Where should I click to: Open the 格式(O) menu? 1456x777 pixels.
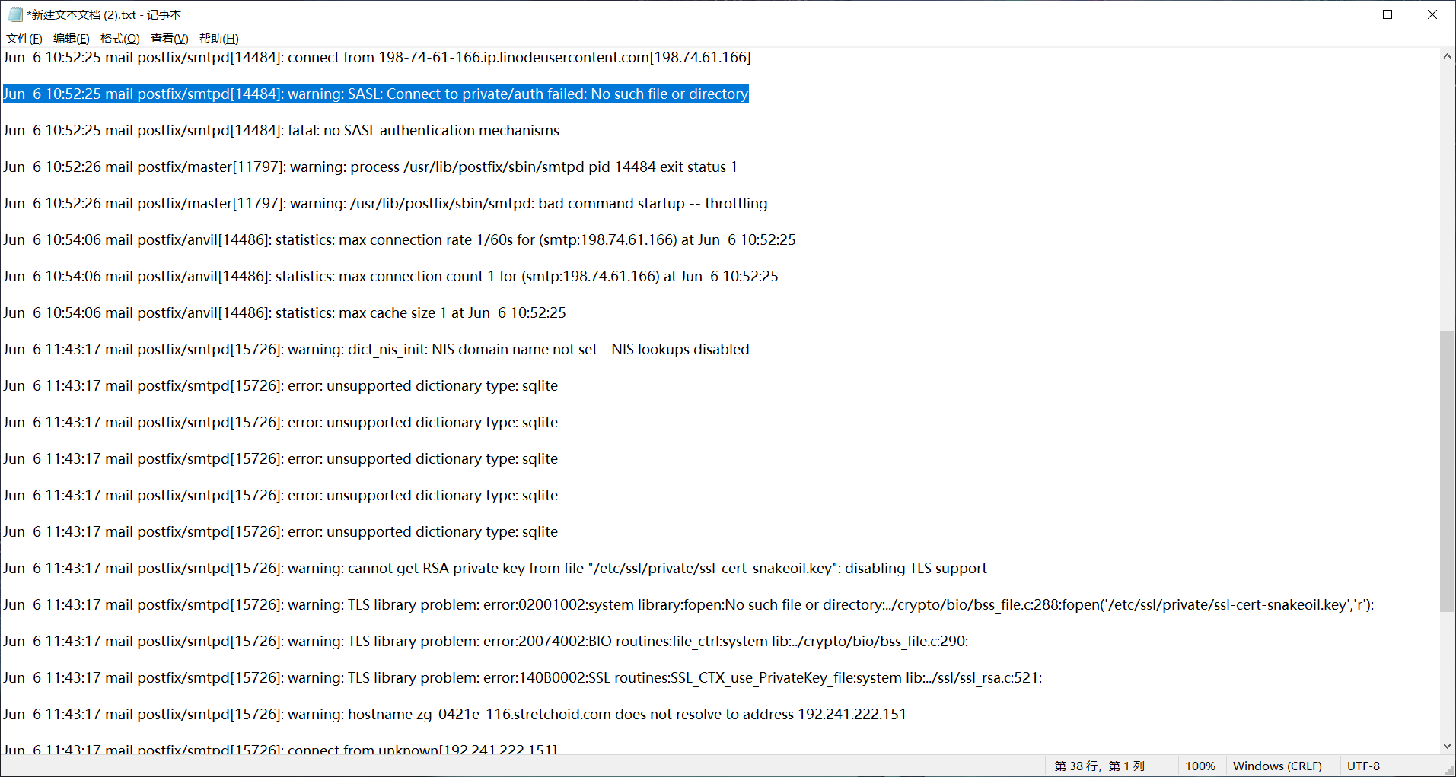pyautogui.click(x=120, y=39)
